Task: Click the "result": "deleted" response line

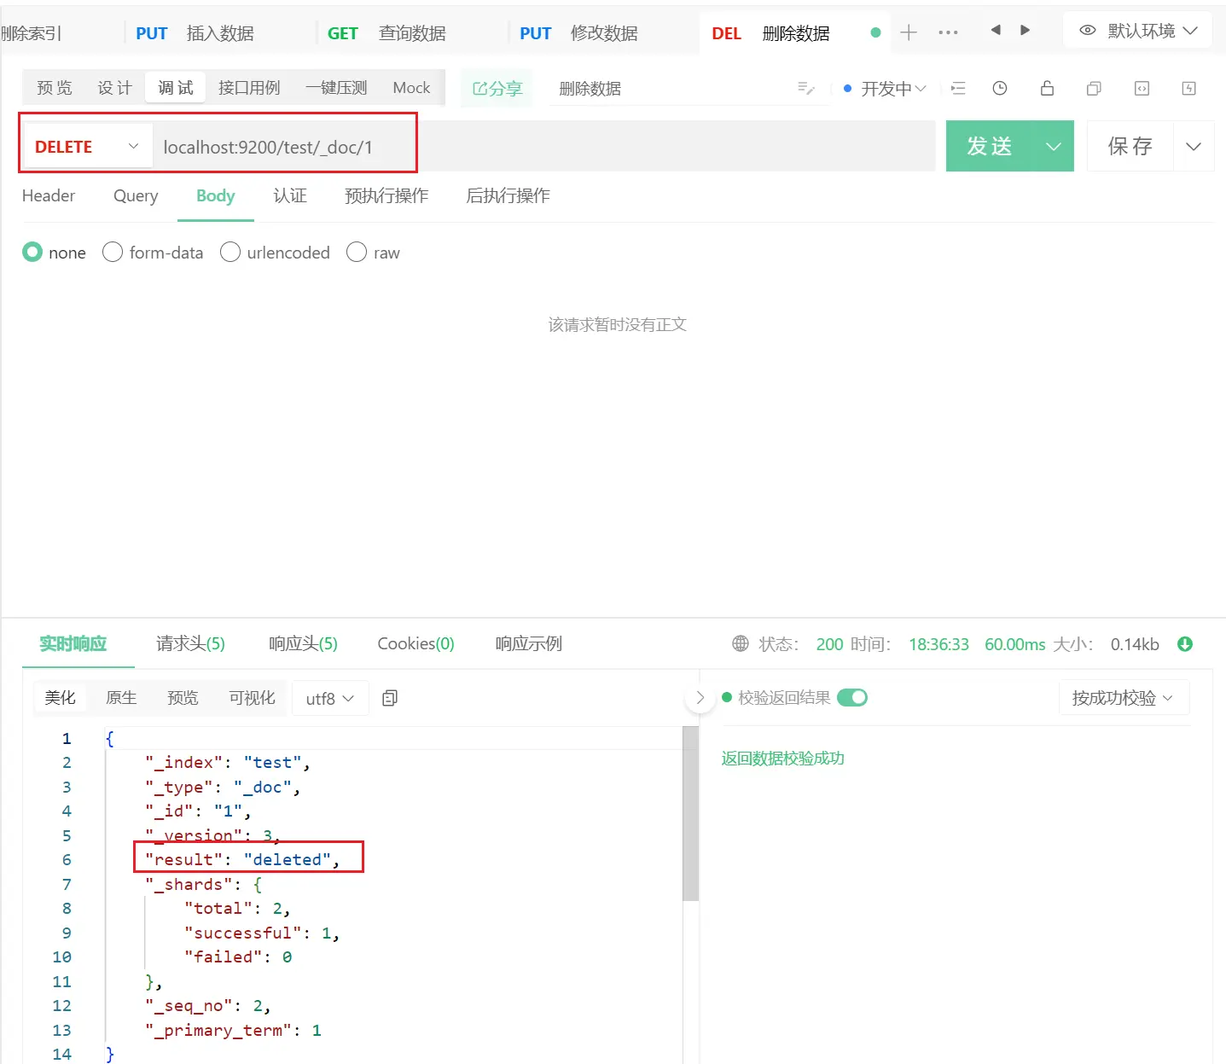Action: (x=241, y=859)
